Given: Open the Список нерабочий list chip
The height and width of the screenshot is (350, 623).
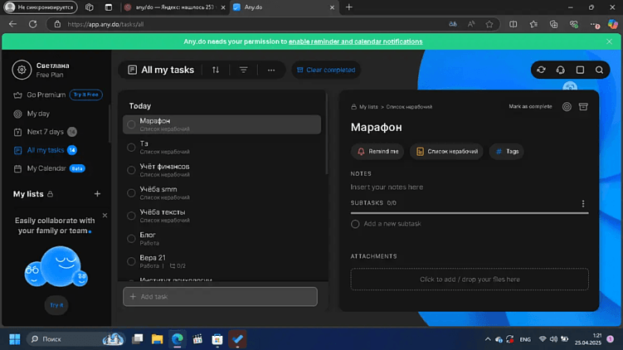Looking at the screenshot, I should 446,151.
